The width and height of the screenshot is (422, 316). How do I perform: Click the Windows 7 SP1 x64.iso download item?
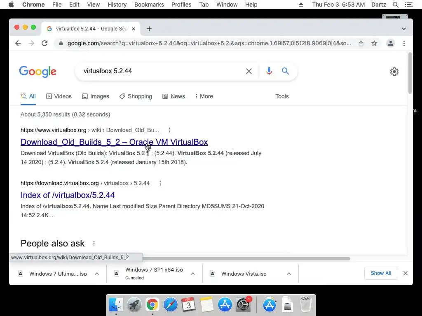tap(149, 274)
